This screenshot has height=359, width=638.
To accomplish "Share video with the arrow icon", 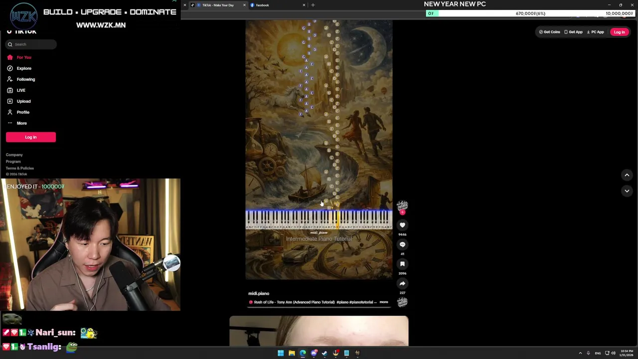I will pos(402,284).
